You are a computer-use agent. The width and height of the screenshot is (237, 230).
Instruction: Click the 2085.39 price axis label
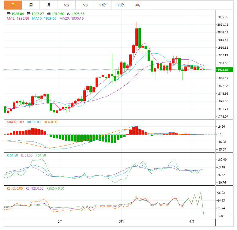(x=223, y=17)
